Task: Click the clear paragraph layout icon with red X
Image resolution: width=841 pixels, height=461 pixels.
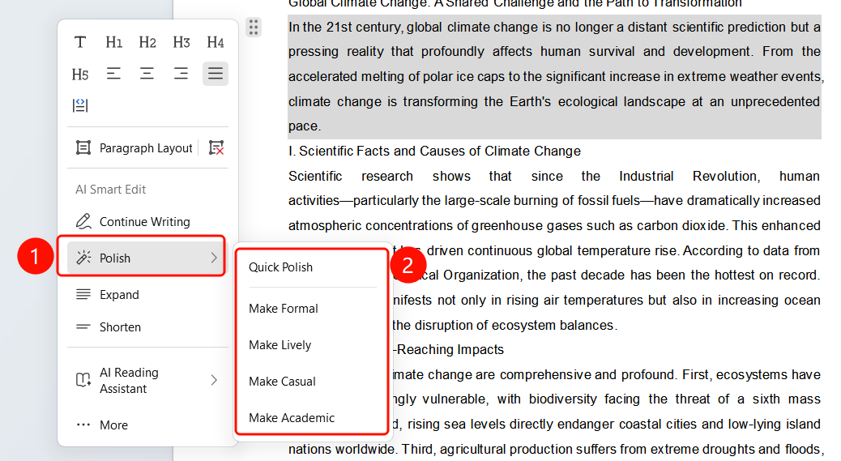Action: [x=216, y=148]
